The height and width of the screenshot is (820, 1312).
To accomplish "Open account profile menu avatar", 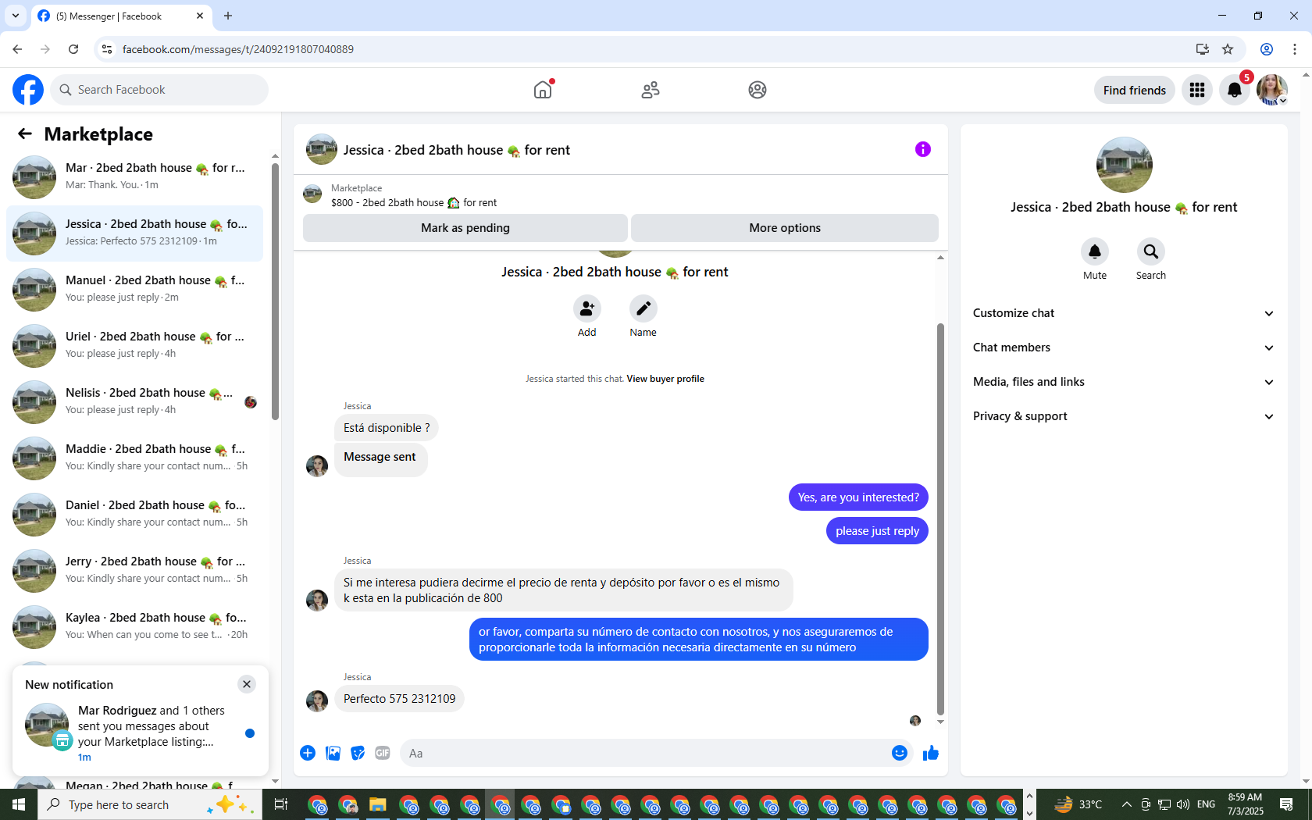I will [1272, 90].
